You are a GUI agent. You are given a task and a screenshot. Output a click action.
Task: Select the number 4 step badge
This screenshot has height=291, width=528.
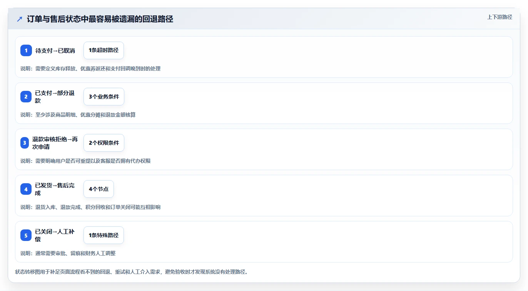click(x=26, y=189)
